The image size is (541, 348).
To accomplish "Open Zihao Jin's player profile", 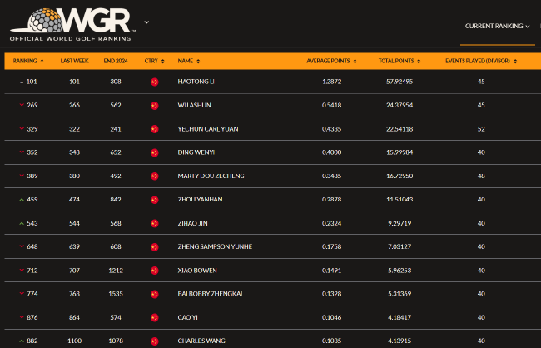I will pos(192,223).
